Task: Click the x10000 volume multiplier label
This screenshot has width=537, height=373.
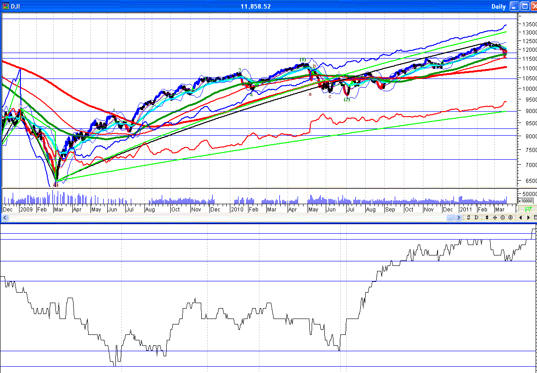Action: point(526,201)
